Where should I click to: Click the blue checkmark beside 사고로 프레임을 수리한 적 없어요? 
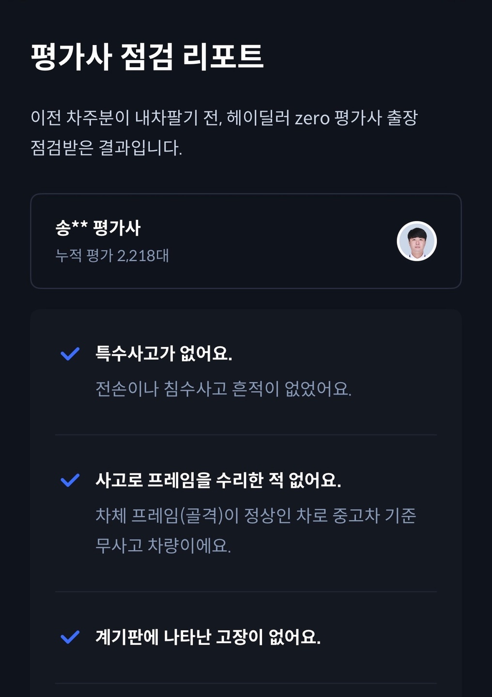point(70,480)
